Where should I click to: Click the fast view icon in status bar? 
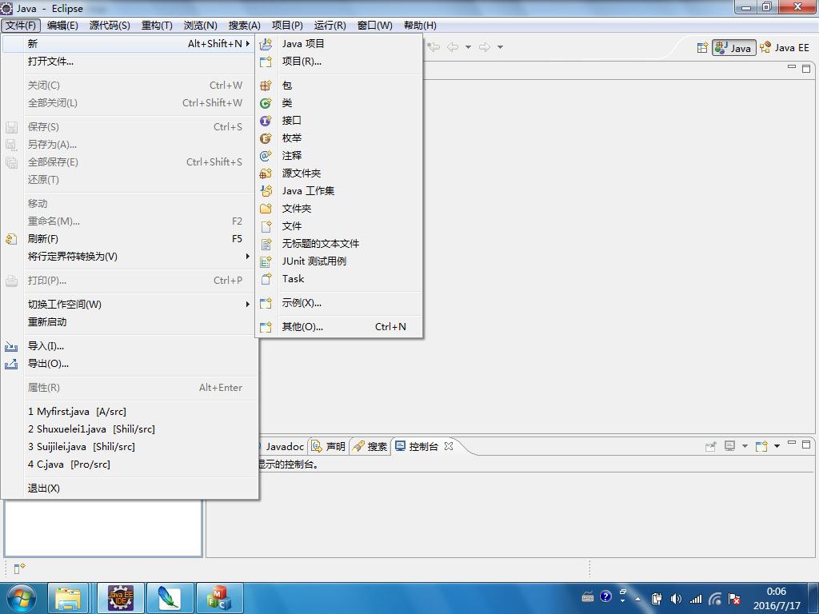point(19,568)
